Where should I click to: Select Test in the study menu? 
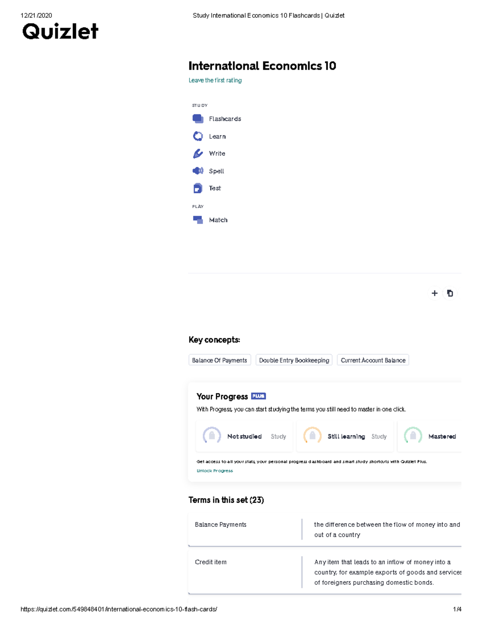[x=215, y=188]
